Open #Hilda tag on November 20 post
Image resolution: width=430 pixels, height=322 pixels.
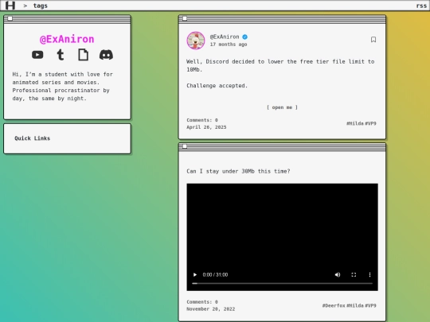coord(355,305)
